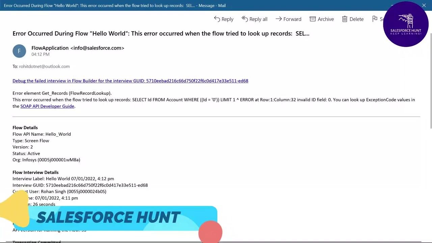The image size is (432, 243).
Task: Click 'Interview GUID' line in details
Action: [80, 185]
